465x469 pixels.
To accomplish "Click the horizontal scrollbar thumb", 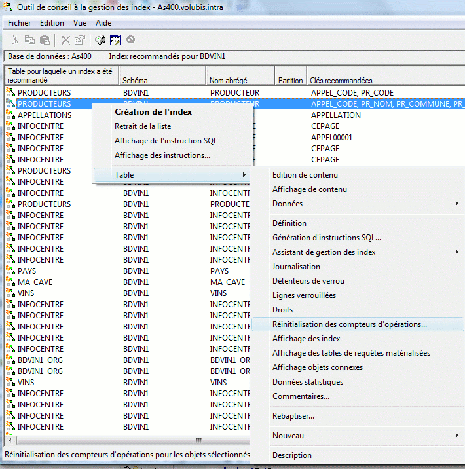I will [133, 440].
